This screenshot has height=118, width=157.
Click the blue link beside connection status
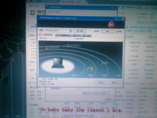[x=56, y=79]
